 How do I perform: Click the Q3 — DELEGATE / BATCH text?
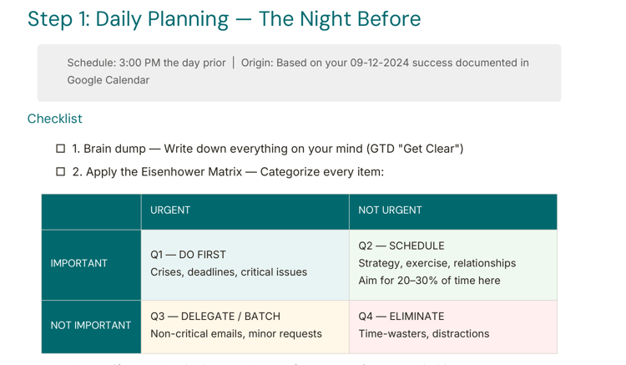[x=215, y=317]
